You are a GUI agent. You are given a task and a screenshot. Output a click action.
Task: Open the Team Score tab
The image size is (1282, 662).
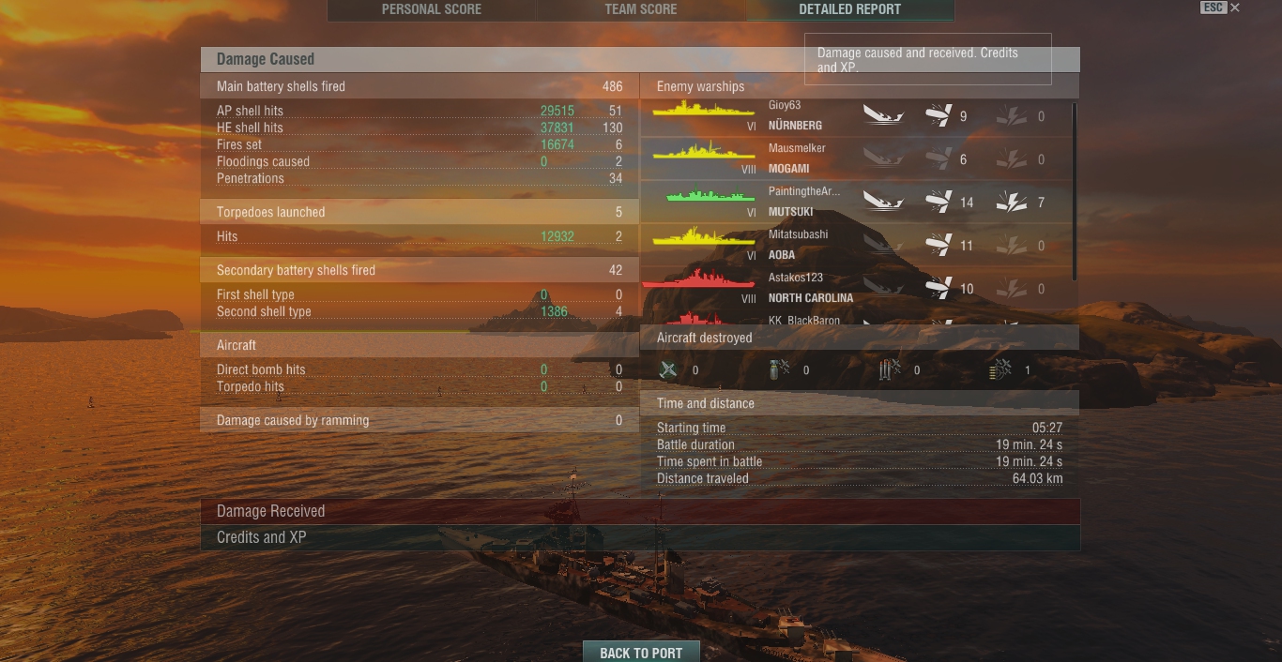click(641, 9)
